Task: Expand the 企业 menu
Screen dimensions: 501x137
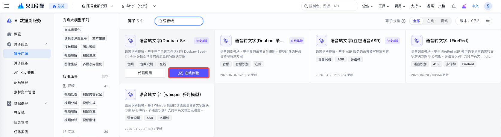Action: [x=368, y=6]
